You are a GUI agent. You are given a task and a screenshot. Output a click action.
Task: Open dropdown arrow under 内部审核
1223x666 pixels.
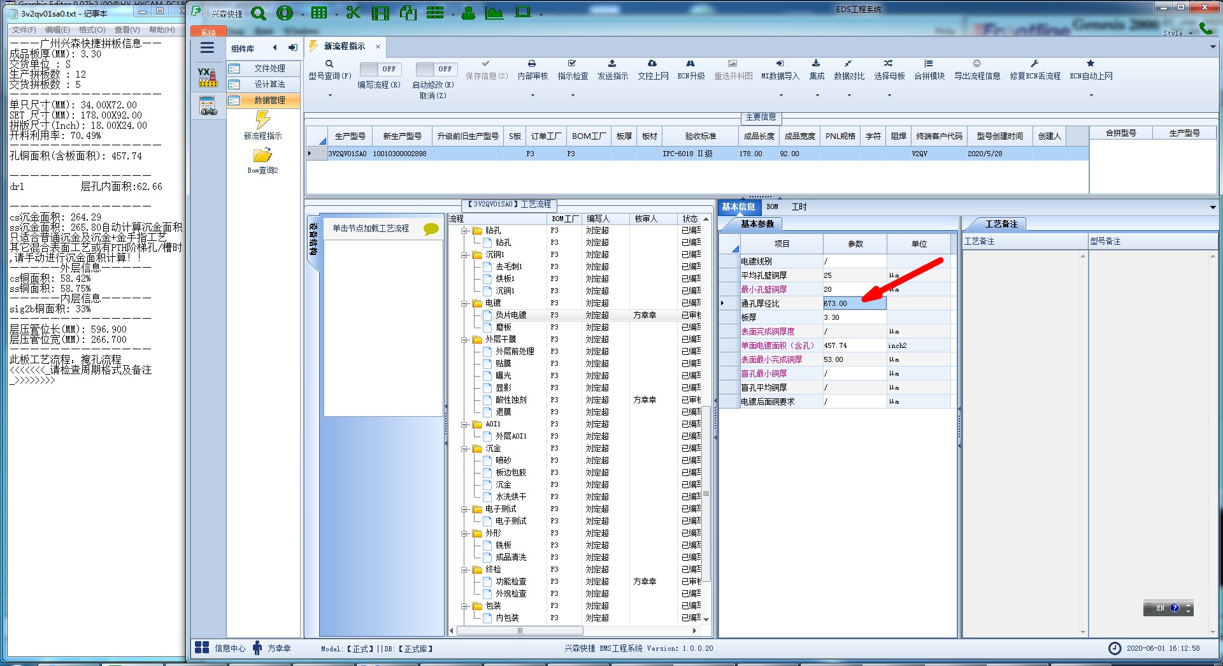[x=533, y=96]
